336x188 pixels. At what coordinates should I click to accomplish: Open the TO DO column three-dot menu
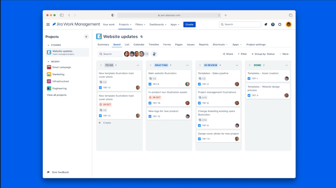click(x=138, y=65)
